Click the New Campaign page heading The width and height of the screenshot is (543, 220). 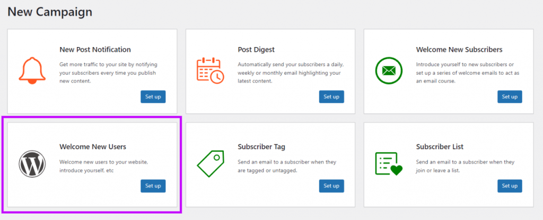coord(50,12)
